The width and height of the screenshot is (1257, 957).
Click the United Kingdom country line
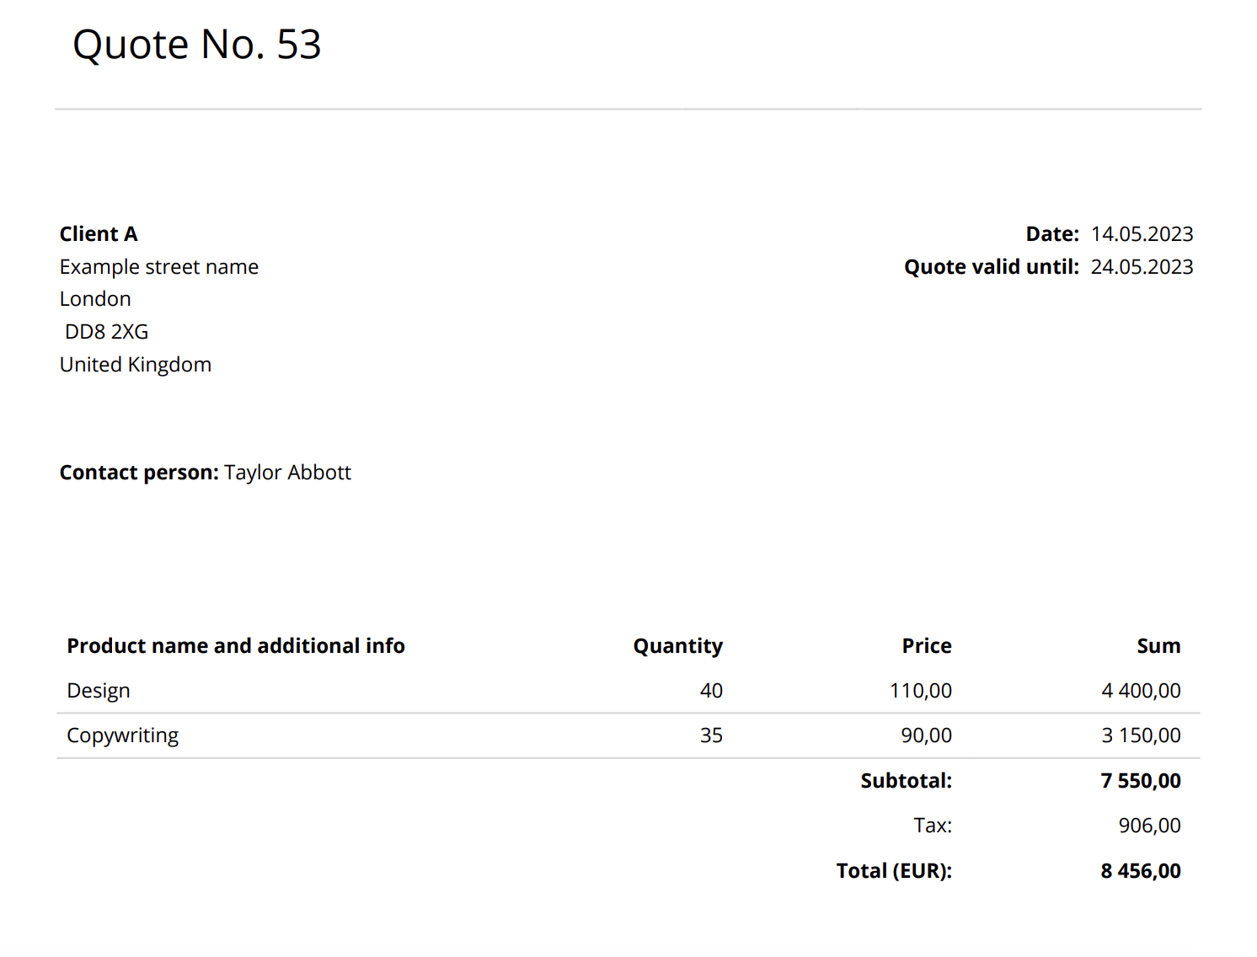(x=136, y=365)
